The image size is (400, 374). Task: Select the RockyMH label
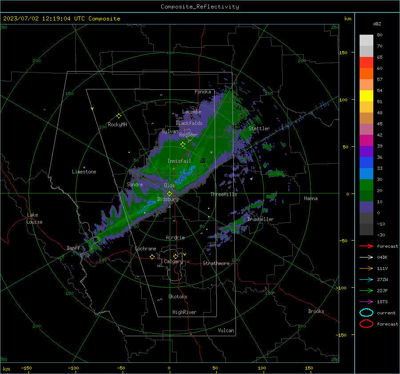point(117,125)
